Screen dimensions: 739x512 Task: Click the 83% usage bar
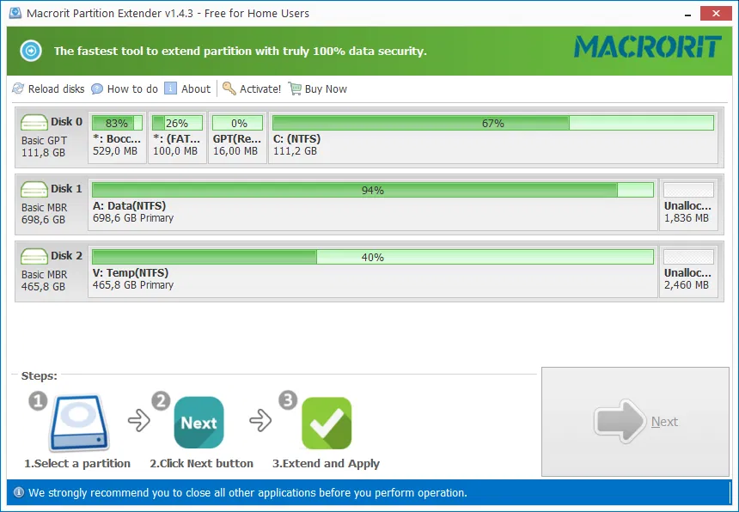coord(117,123)
